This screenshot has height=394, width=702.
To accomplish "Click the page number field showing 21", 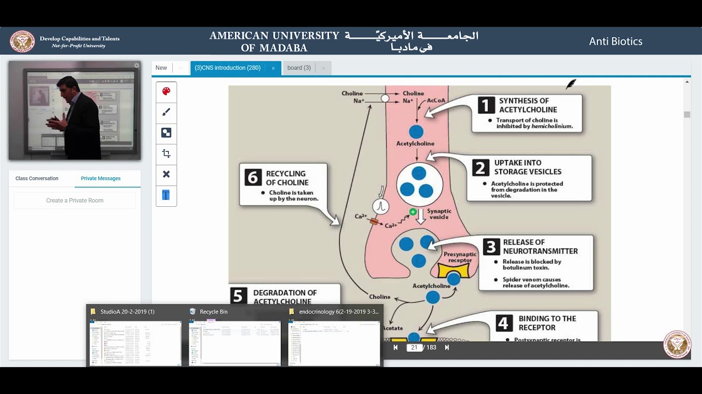I will pyautogui.click(x=414, y=347).
